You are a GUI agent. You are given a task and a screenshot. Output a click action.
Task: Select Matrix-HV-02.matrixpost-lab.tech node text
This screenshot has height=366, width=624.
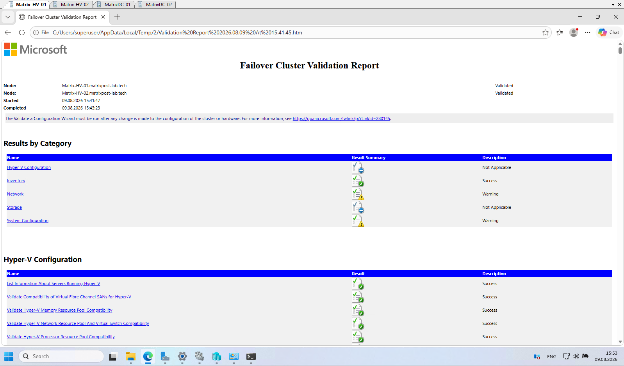(x=94, y=93)
